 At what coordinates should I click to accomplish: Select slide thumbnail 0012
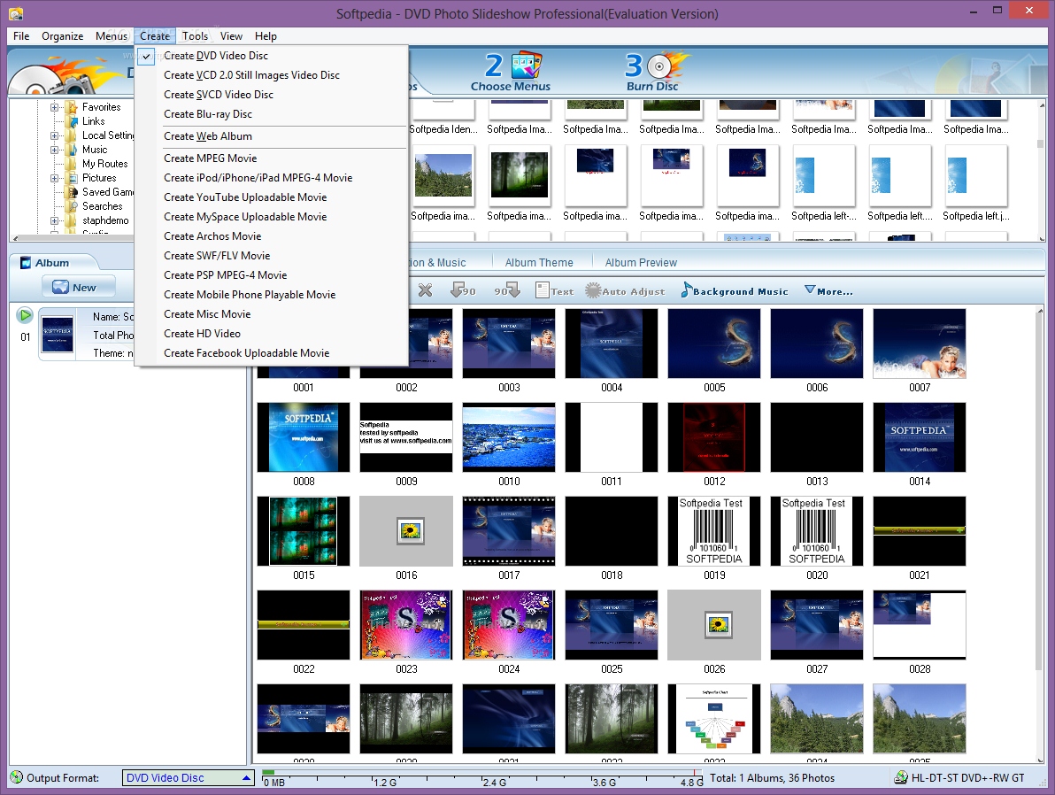tap(714, 437)
